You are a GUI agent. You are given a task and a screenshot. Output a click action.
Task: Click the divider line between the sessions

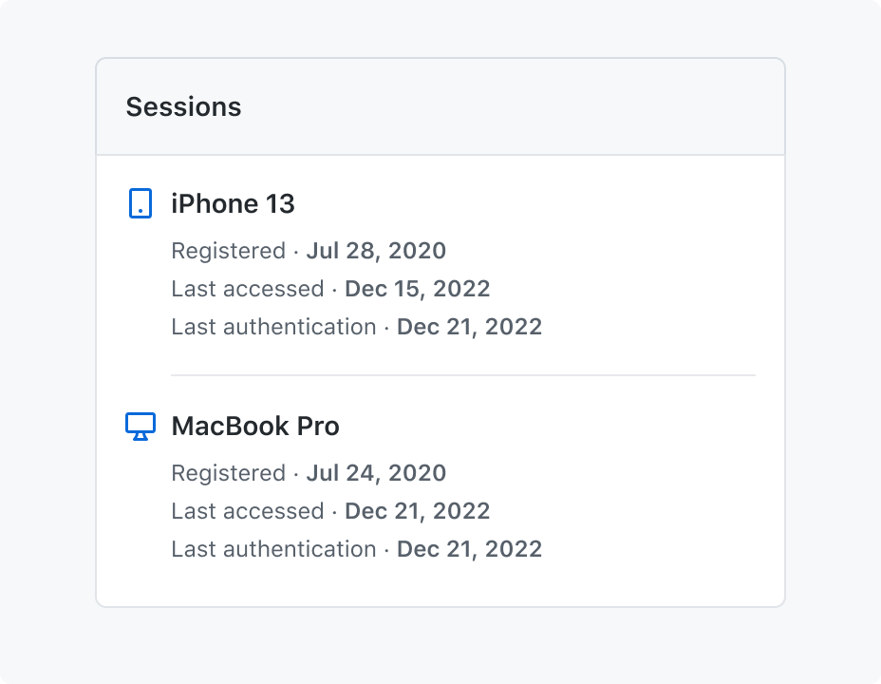[463, 375]
